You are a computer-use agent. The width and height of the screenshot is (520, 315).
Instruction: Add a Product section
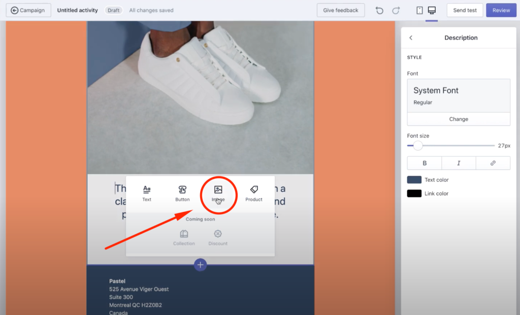[254, 193]
